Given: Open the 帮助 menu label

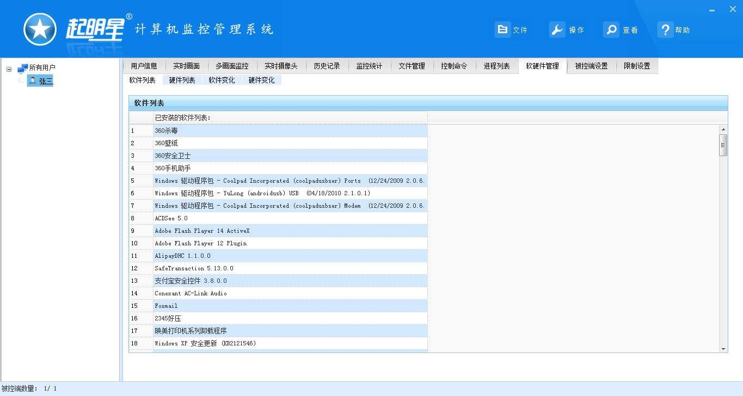Looking at the screenshot, I should [x=682, y=30].
